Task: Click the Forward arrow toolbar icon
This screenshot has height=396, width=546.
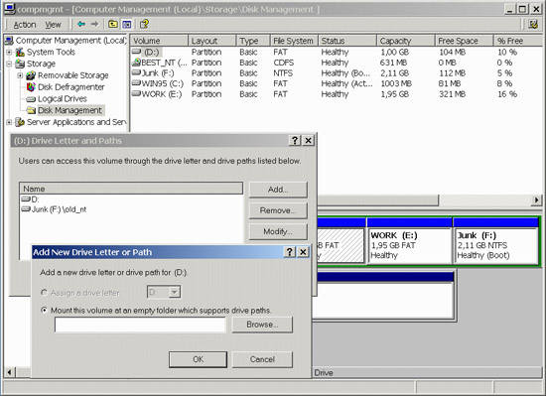Action: click(94, 24)
